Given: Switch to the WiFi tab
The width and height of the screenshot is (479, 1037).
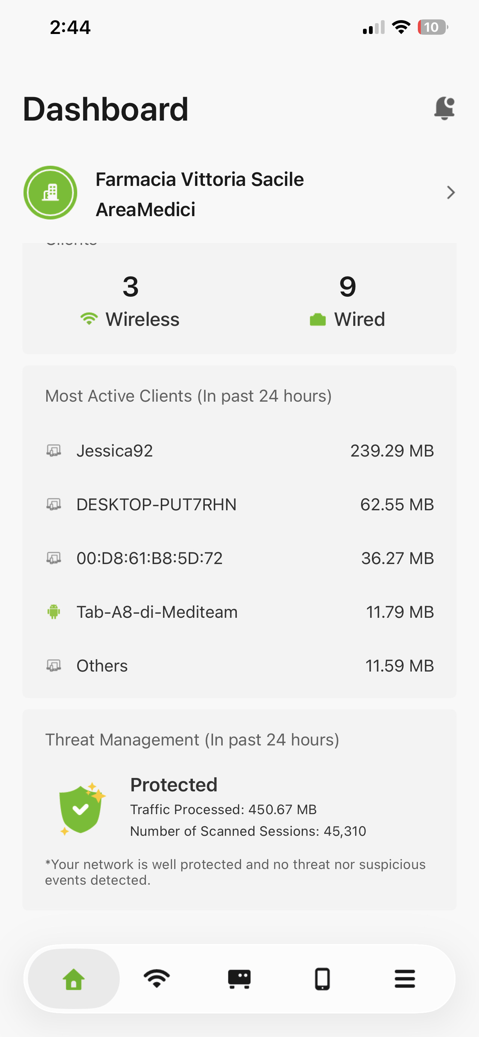Looking at the screenshot, I should coord(157,979).
